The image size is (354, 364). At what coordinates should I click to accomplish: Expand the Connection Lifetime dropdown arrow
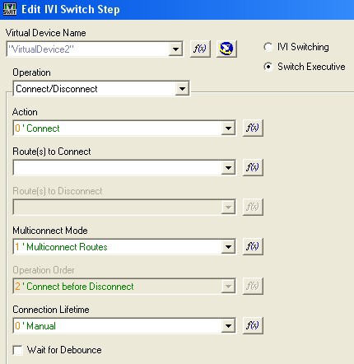(228, 326)
